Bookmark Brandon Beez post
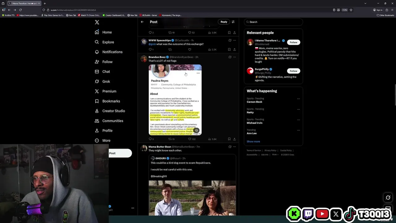 coord(229,139)
